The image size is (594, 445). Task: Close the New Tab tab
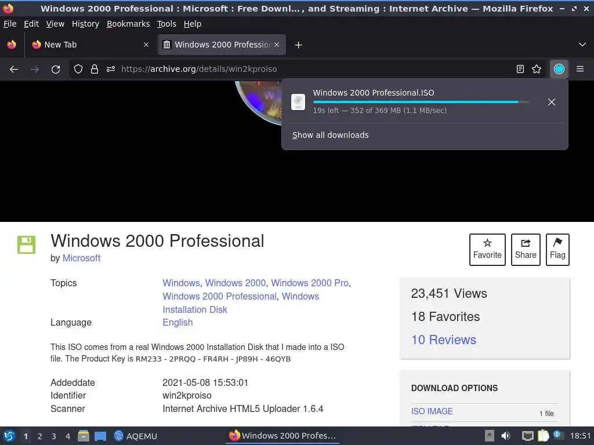[x=146, y=45]
